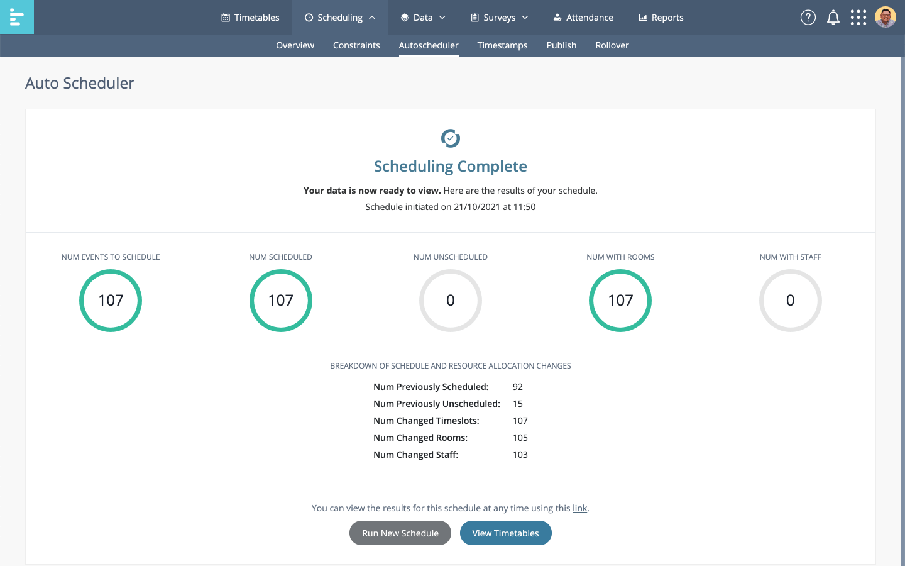The height and width of the screenshot is (566, 905).
Task: Go to the Rollover tab
Action: 612,45
